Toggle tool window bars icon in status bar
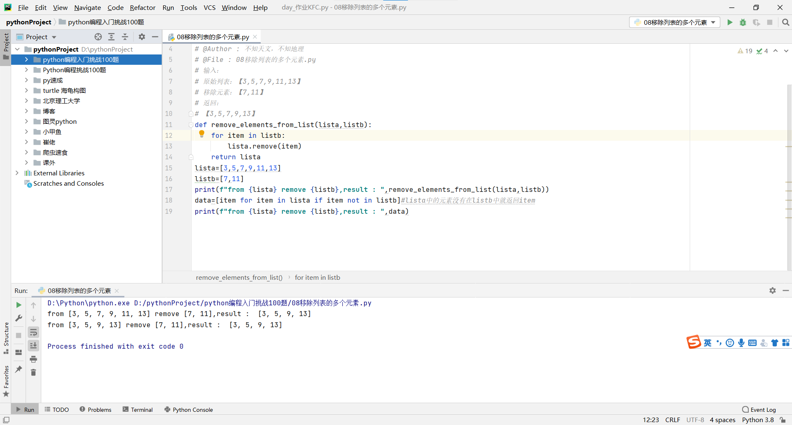792x425 pixels. [x=6, y=420]
